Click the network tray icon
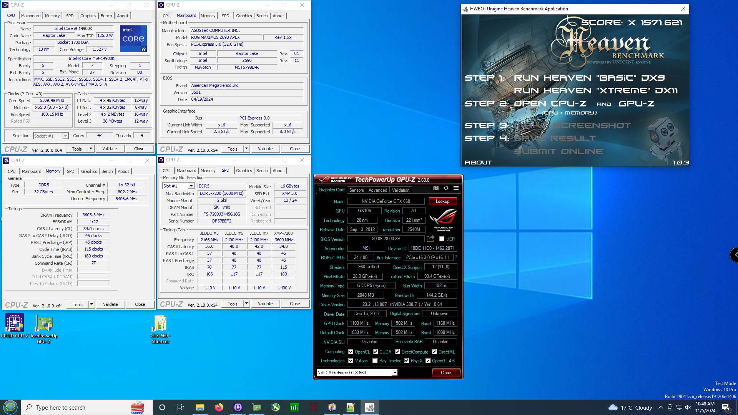The image size is (738, 415). 679,407
